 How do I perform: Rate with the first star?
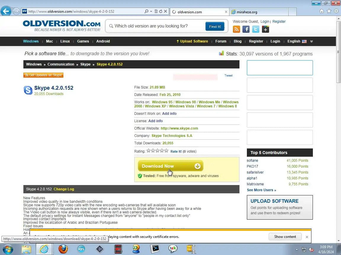(x=149, y=151)
